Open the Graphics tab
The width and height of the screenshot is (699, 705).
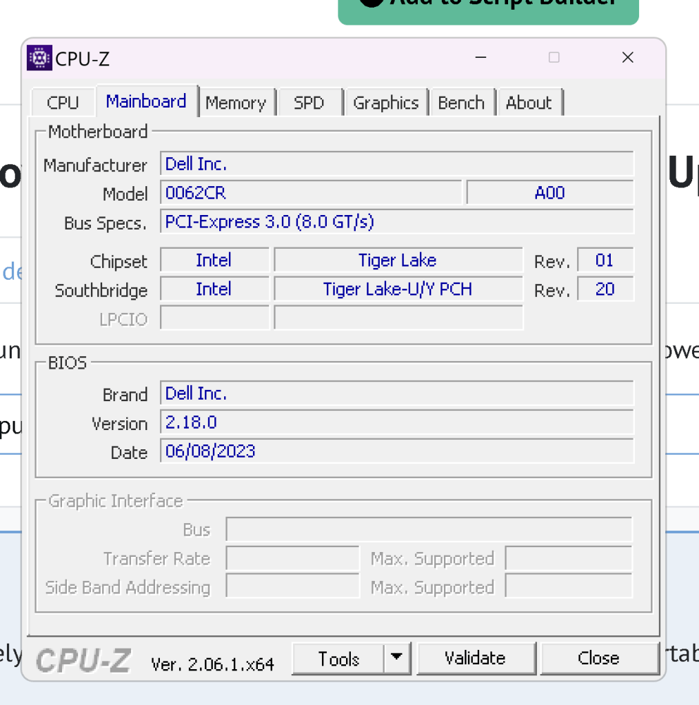pos(386,103)
